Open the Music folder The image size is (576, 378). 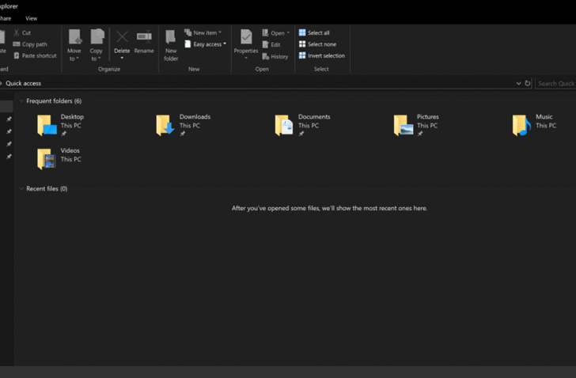click(535, 125)
